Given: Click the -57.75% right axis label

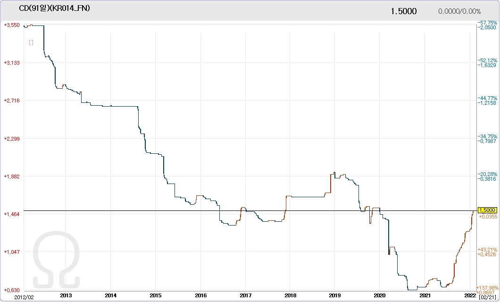Looking at the screenshot, I should coord(488,23).
